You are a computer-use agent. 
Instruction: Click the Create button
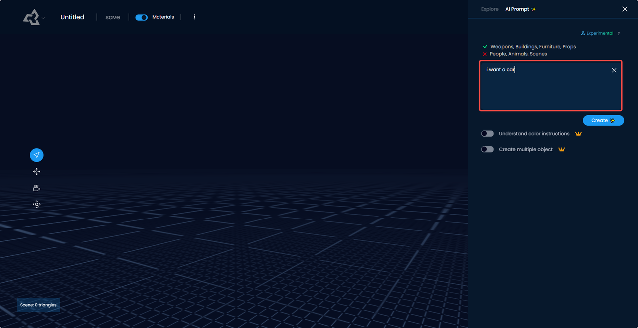tap(603, 120)
